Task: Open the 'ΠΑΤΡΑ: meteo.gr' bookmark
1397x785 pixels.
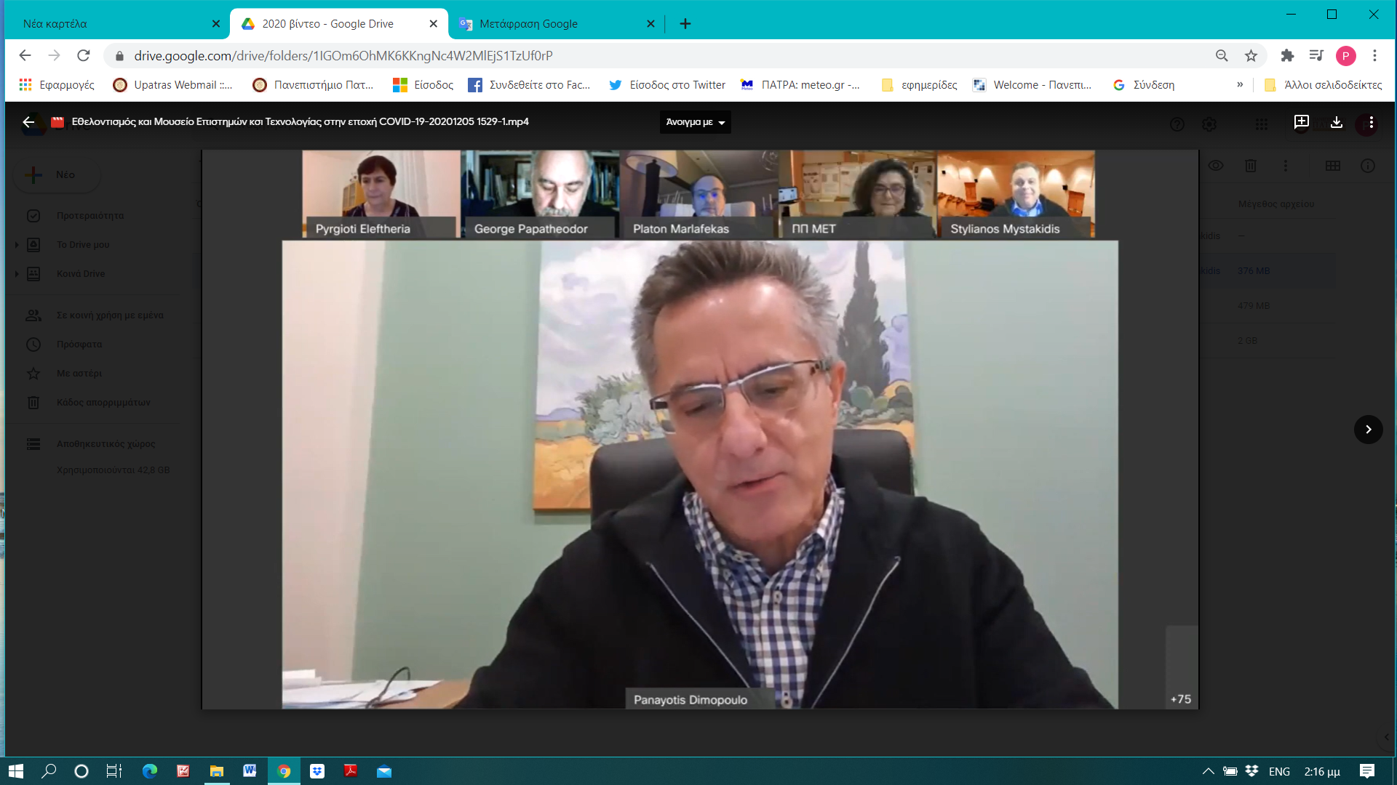Action: [800, 84]
